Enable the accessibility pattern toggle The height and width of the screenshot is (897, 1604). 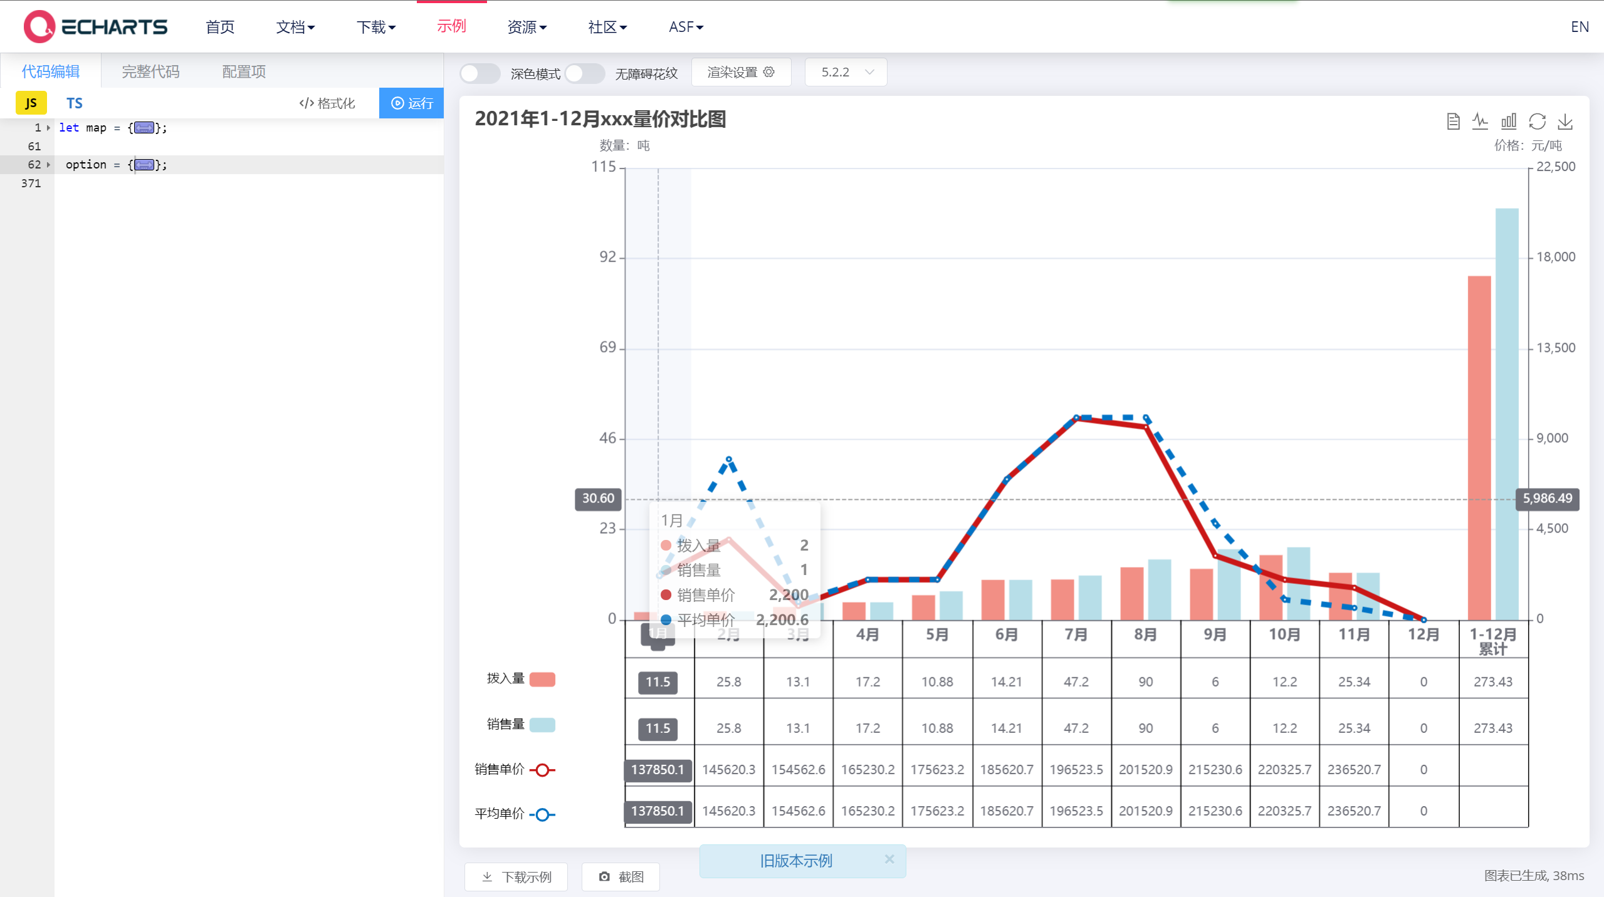584,73
